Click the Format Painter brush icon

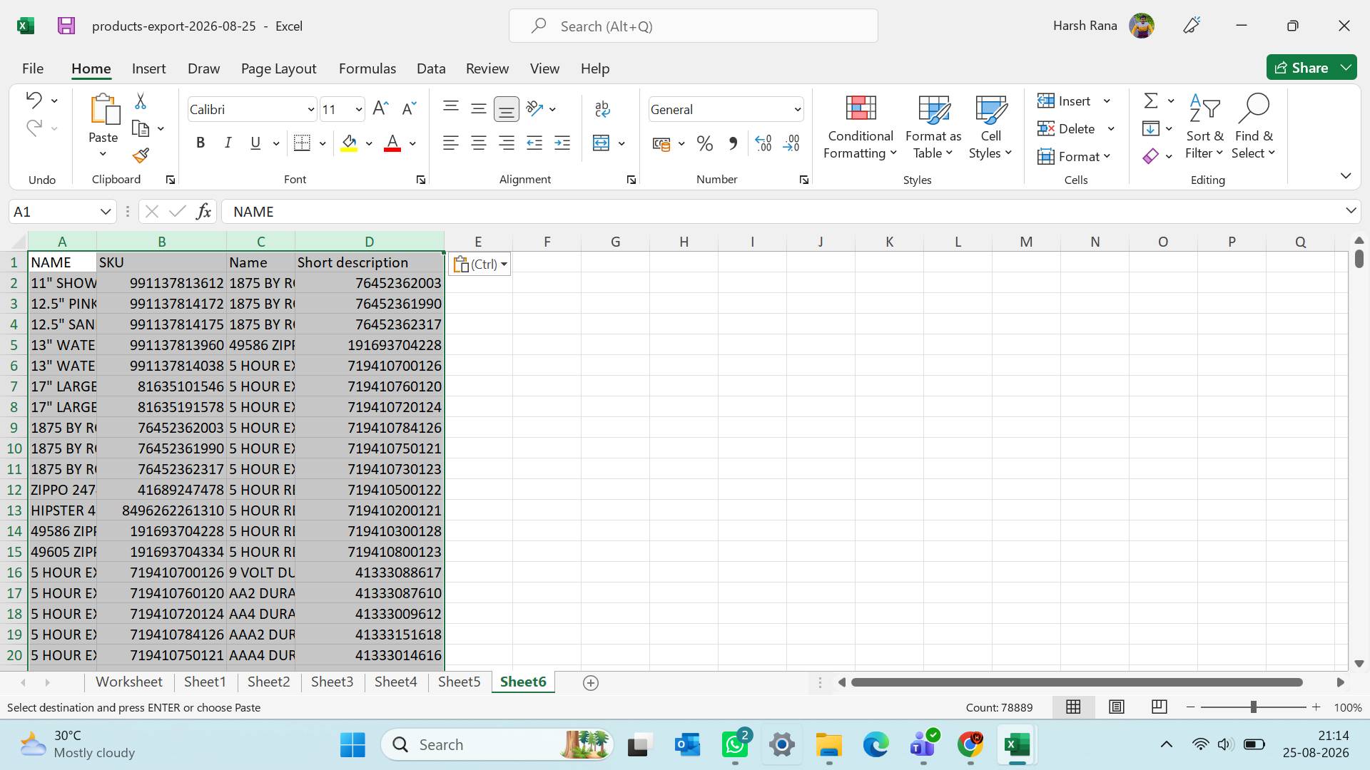[x=141, y=155]
